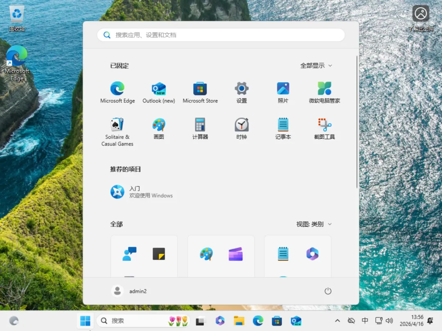Launch 截图工具 Snipping Tool

point(325,129)
